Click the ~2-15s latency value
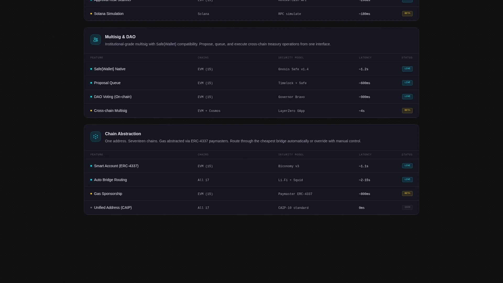The height and width of the screenshot is (283, 503). coord(364,180)
